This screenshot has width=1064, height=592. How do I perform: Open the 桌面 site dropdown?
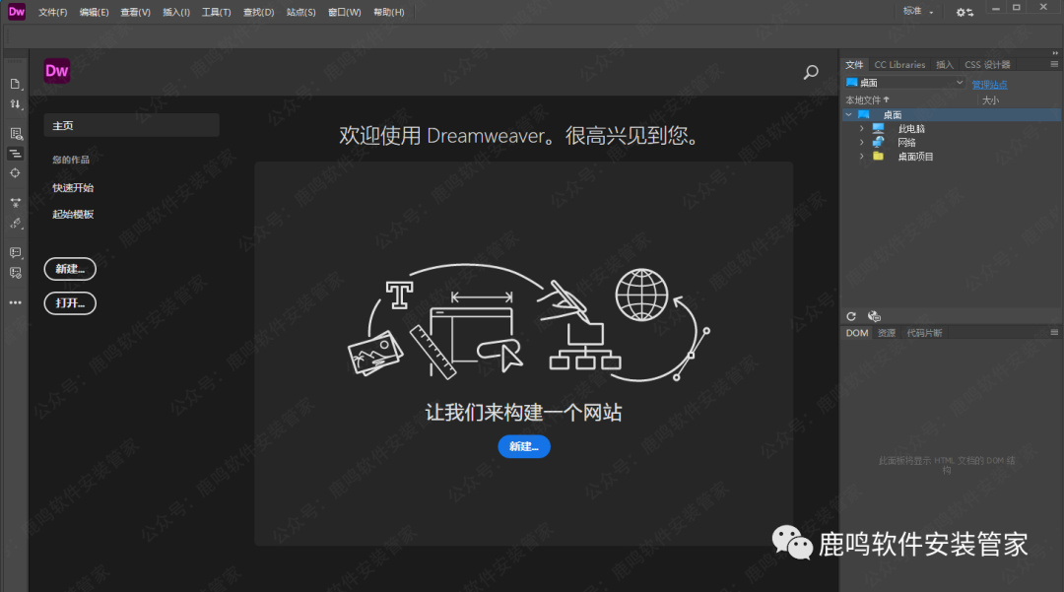(x=959, y=82)
